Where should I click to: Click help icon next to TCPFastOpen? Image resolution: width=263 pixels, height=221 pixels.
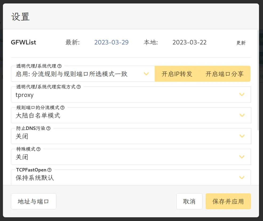[49, 170]
